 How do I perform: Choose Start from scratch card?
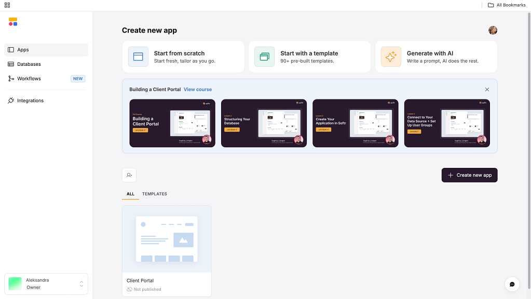(183, 57)
